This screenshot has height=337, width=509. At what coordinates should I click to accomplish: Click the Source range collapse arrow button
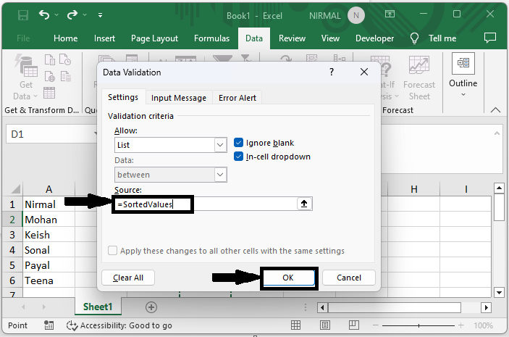pos(304,204)
